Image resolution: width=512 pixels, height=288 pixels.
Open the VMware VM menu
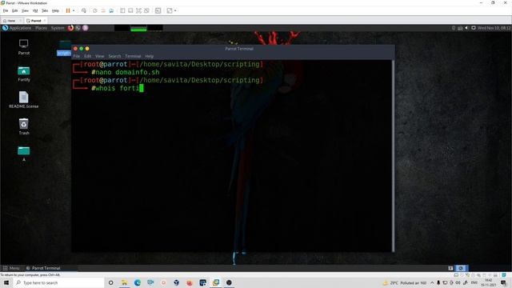click(35, 10)
